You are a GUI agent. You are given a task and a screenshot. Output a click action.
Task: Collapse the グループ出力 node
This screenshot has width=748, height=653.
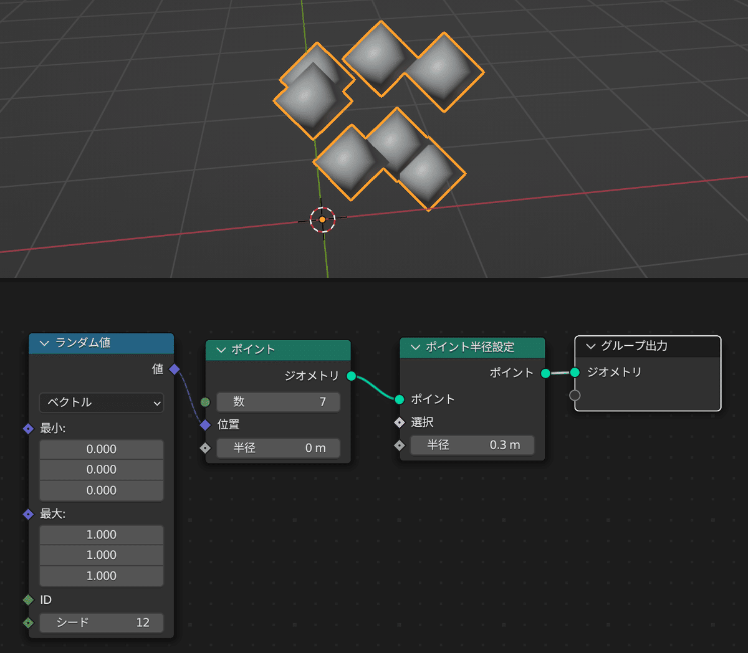click(x=591, y=346)
